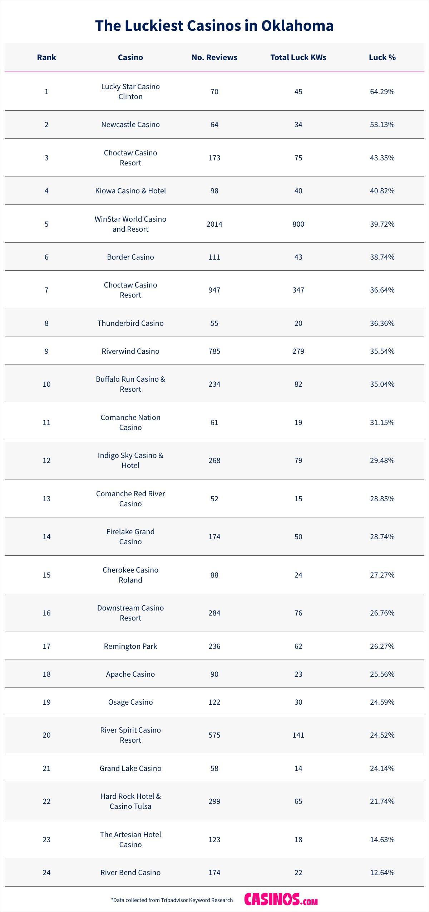Select the Lucky Star Casino Clinton name
This screenshot has height=912, width=429.
coord(130,92)
